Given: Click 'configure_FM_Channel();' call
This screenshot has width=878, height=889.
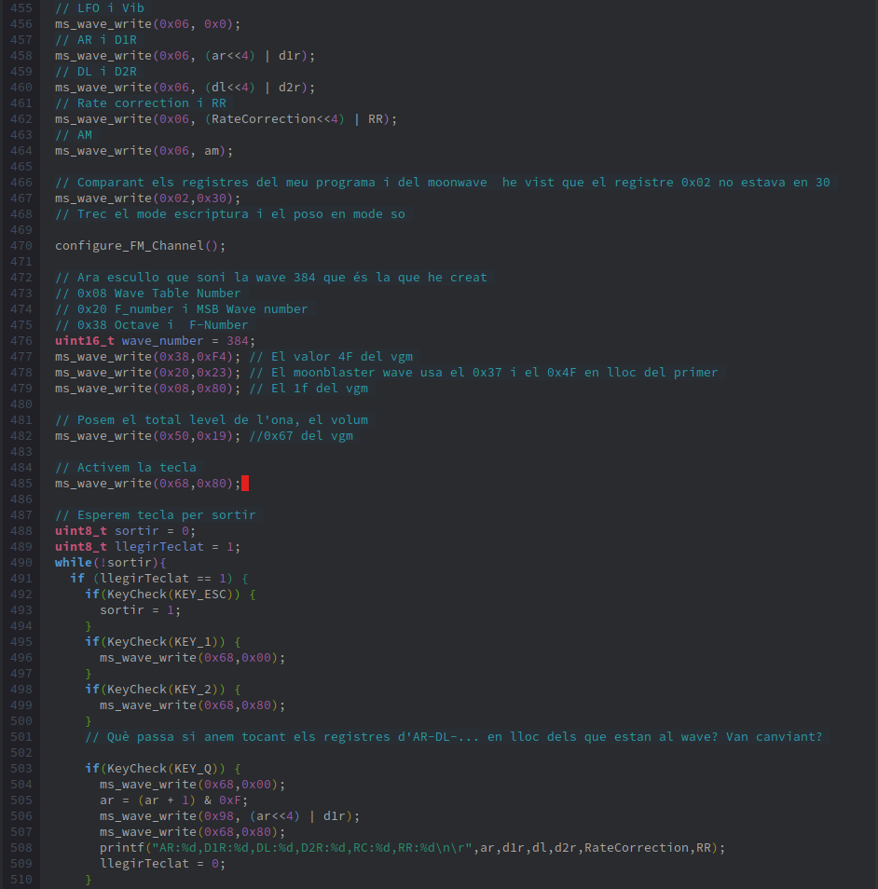Looking at the screenshot, I should click(x=140, y=246).
